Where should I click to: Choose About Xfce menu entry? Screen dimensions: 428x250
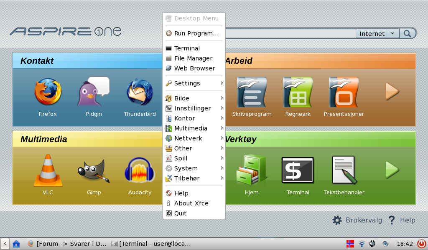tap(194, 203)
